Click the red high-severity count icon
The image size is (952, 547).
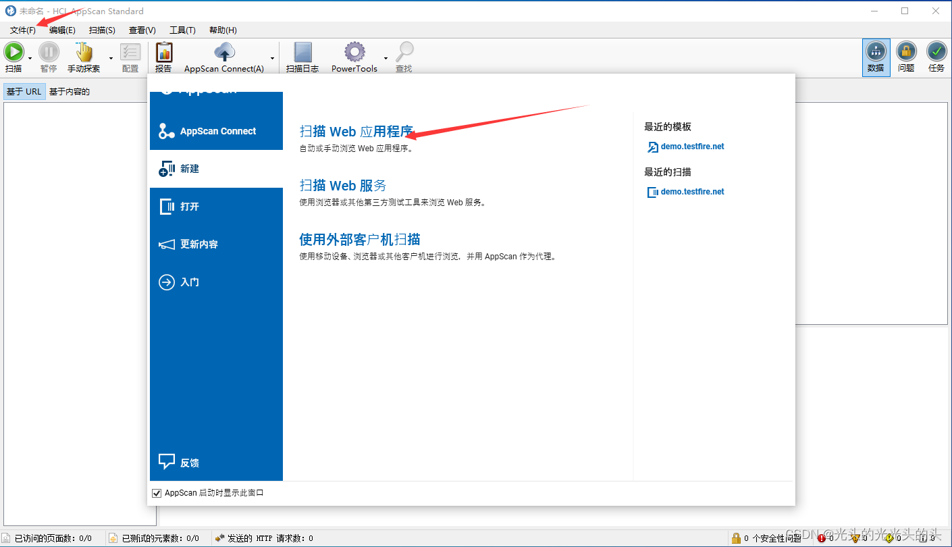(821, 538)
